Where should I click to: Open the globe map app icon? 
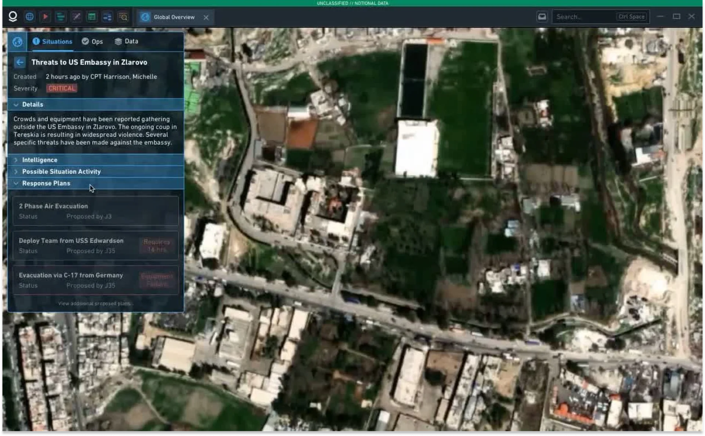(30, 17)
